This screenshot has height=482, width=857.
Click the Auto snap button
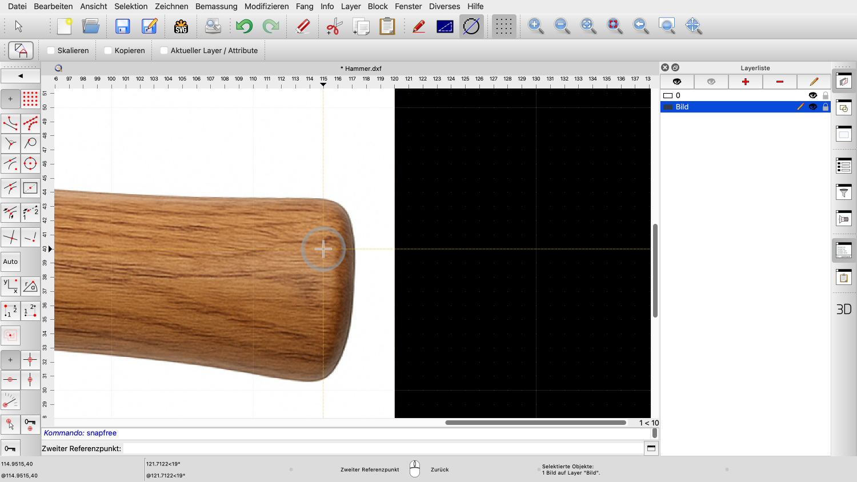[x=10, y=262]
